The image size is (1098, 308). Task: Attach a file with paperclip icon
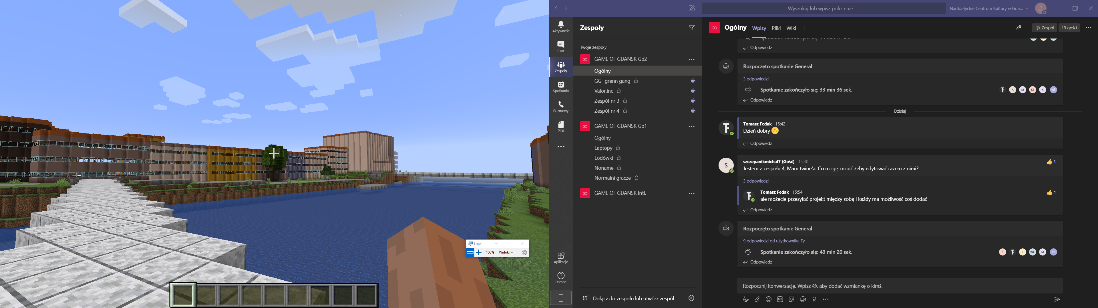tap(757, 299)
